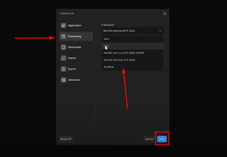Collapse the AI processor dropdown chevron

pyautogui.click(x=160, y=31)
